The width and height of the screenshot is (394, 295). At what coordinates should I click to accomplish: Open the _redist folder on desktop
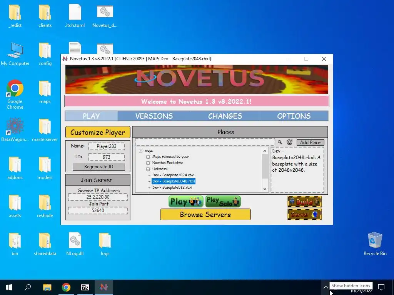[x=15, y=16]
